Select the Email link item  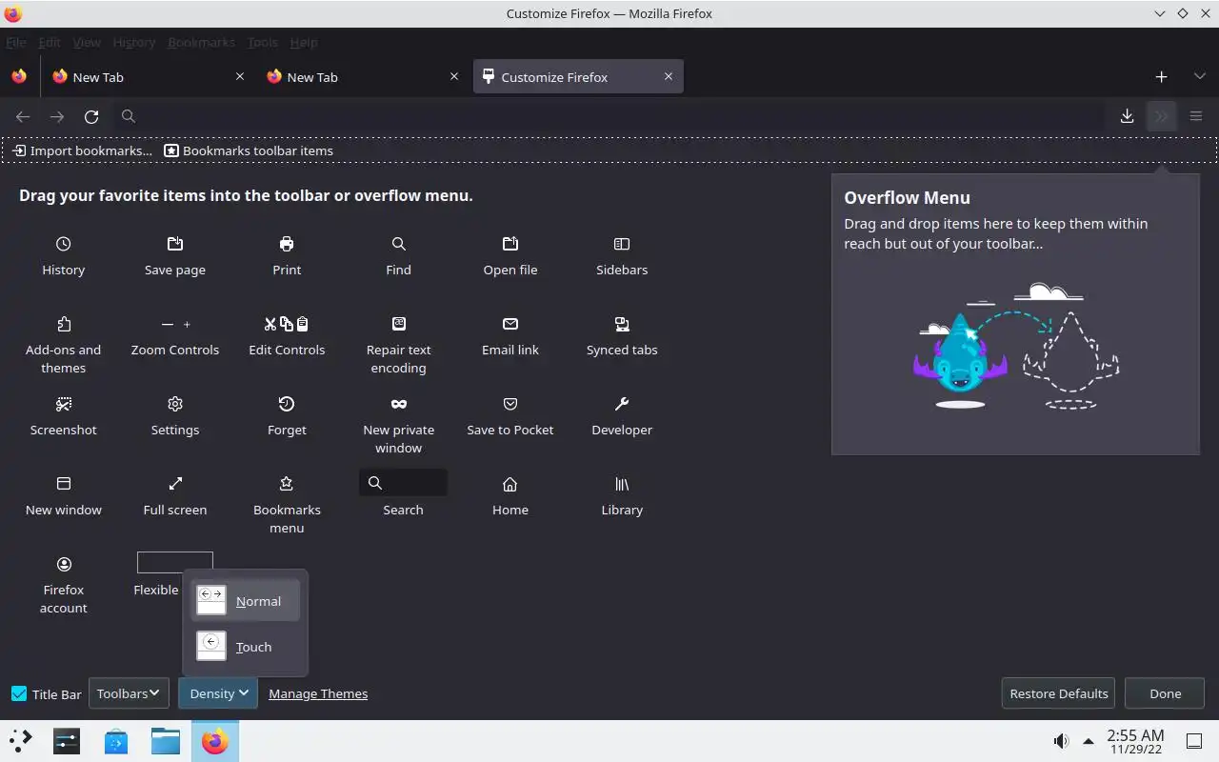510,336
